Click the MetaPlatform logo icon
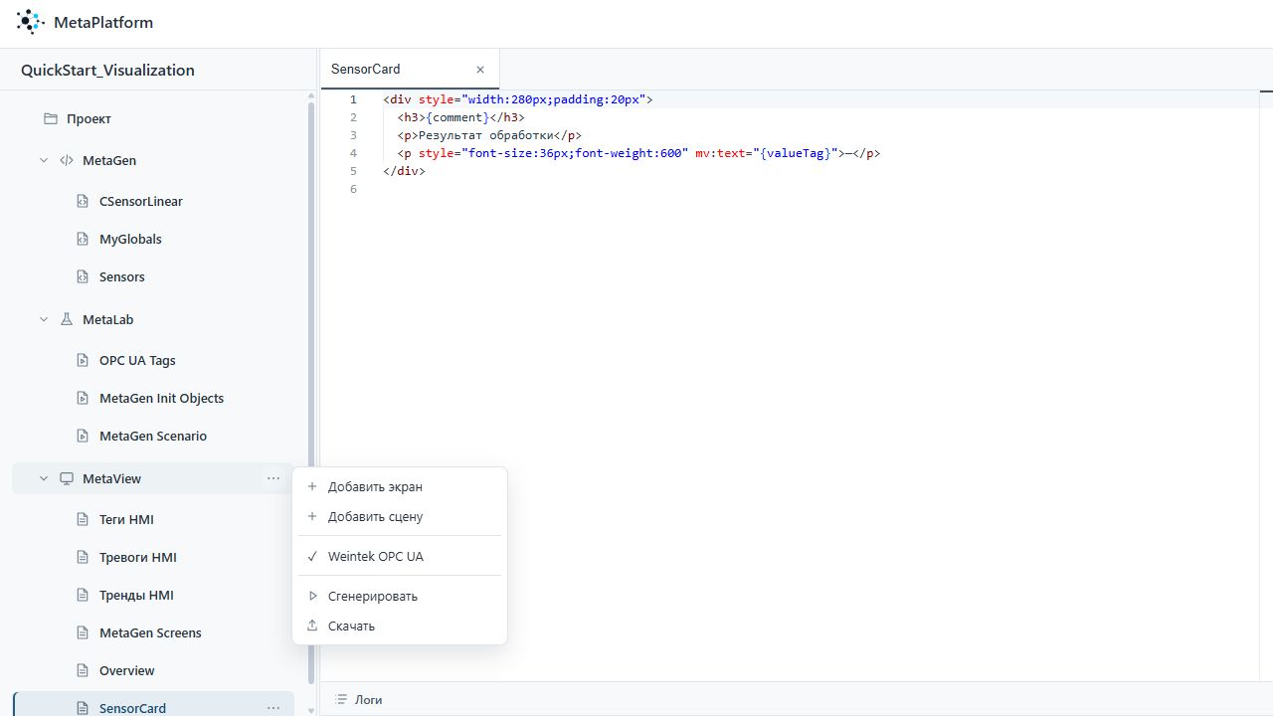This screenshot has width=1273, height=716. (31, 22)
